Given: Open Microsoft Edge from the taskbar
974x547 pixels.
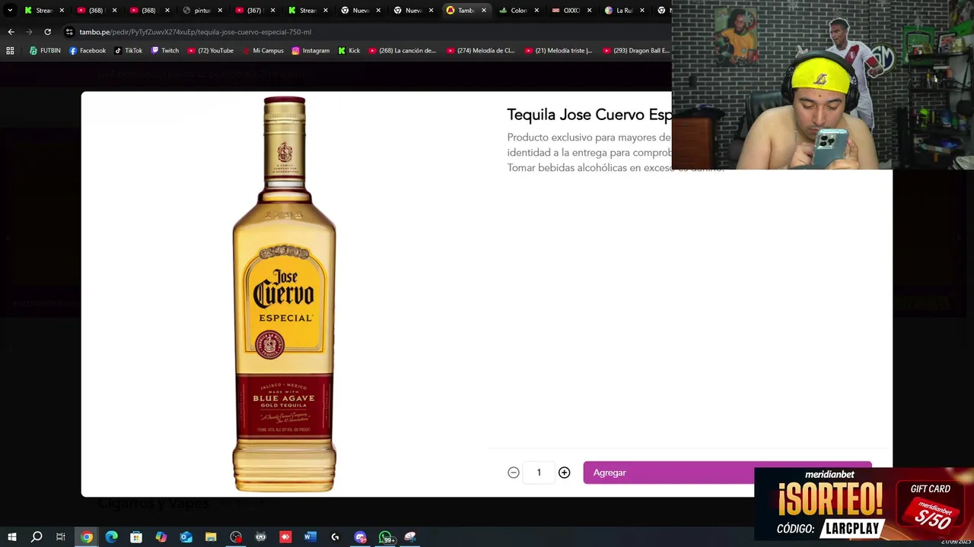Looking at the screenshot, I should click(112, 537).
